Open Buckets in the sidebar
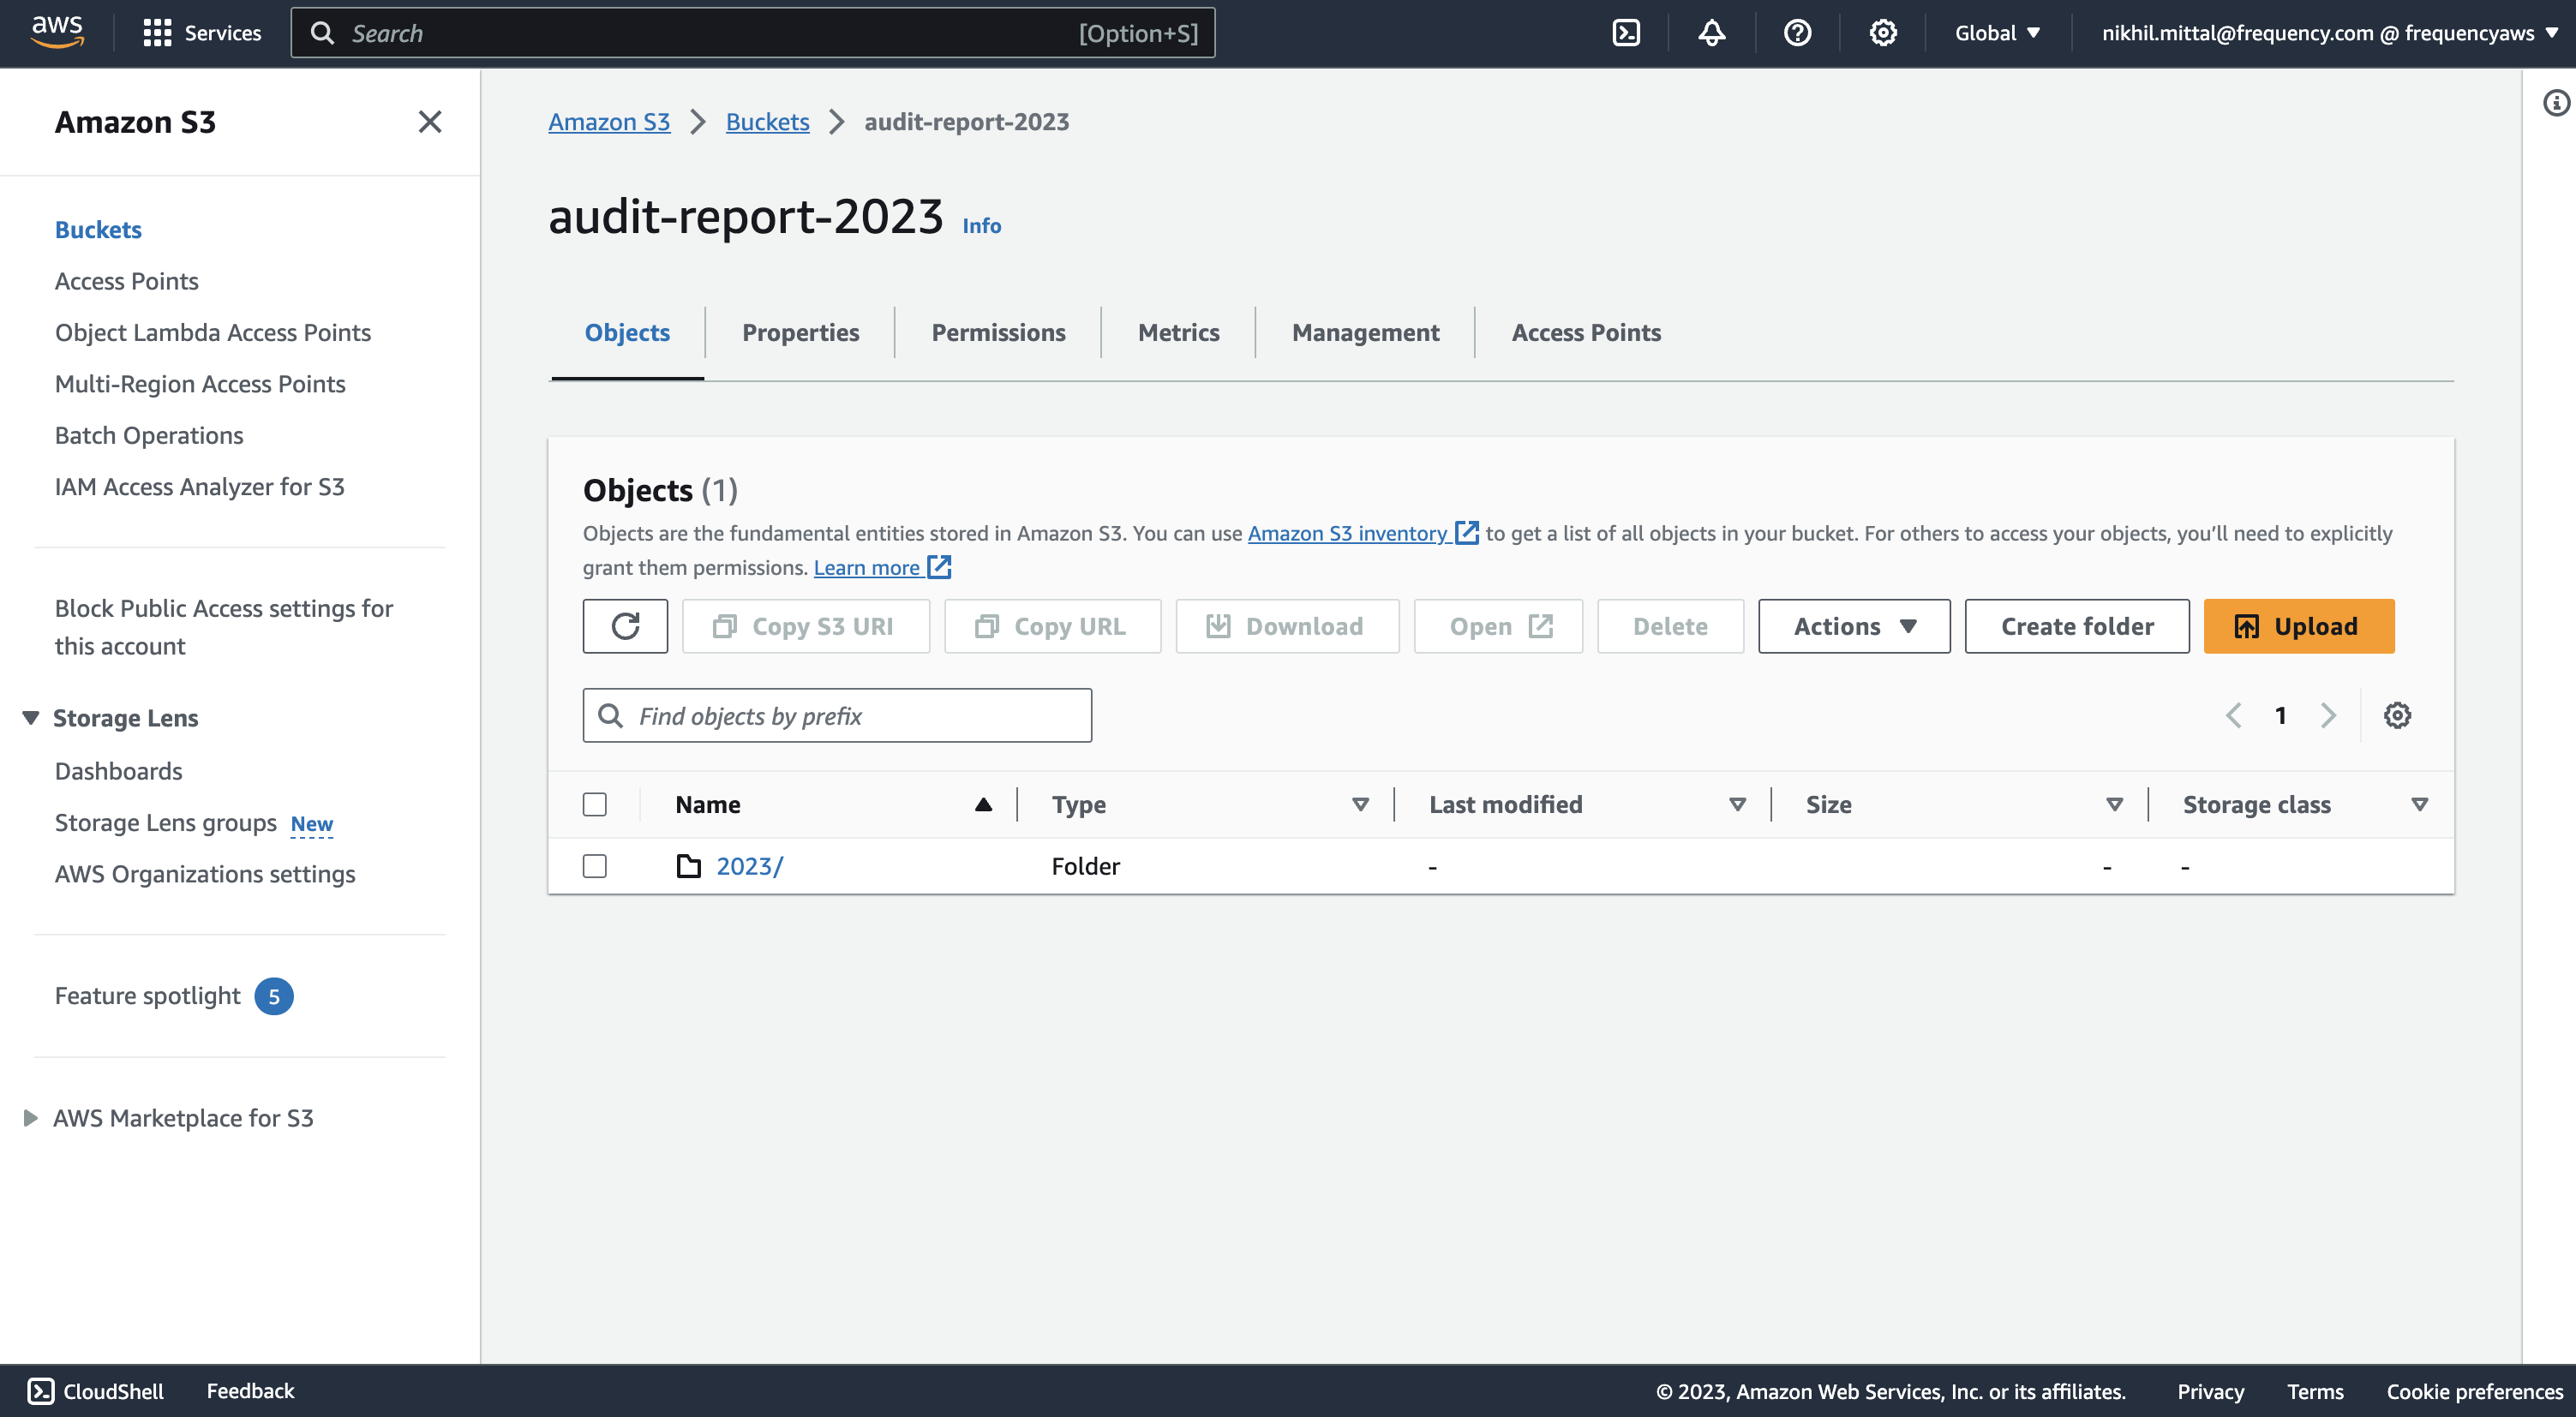The height and width of the screenshot is (1417, 2576). pos(98,230)
